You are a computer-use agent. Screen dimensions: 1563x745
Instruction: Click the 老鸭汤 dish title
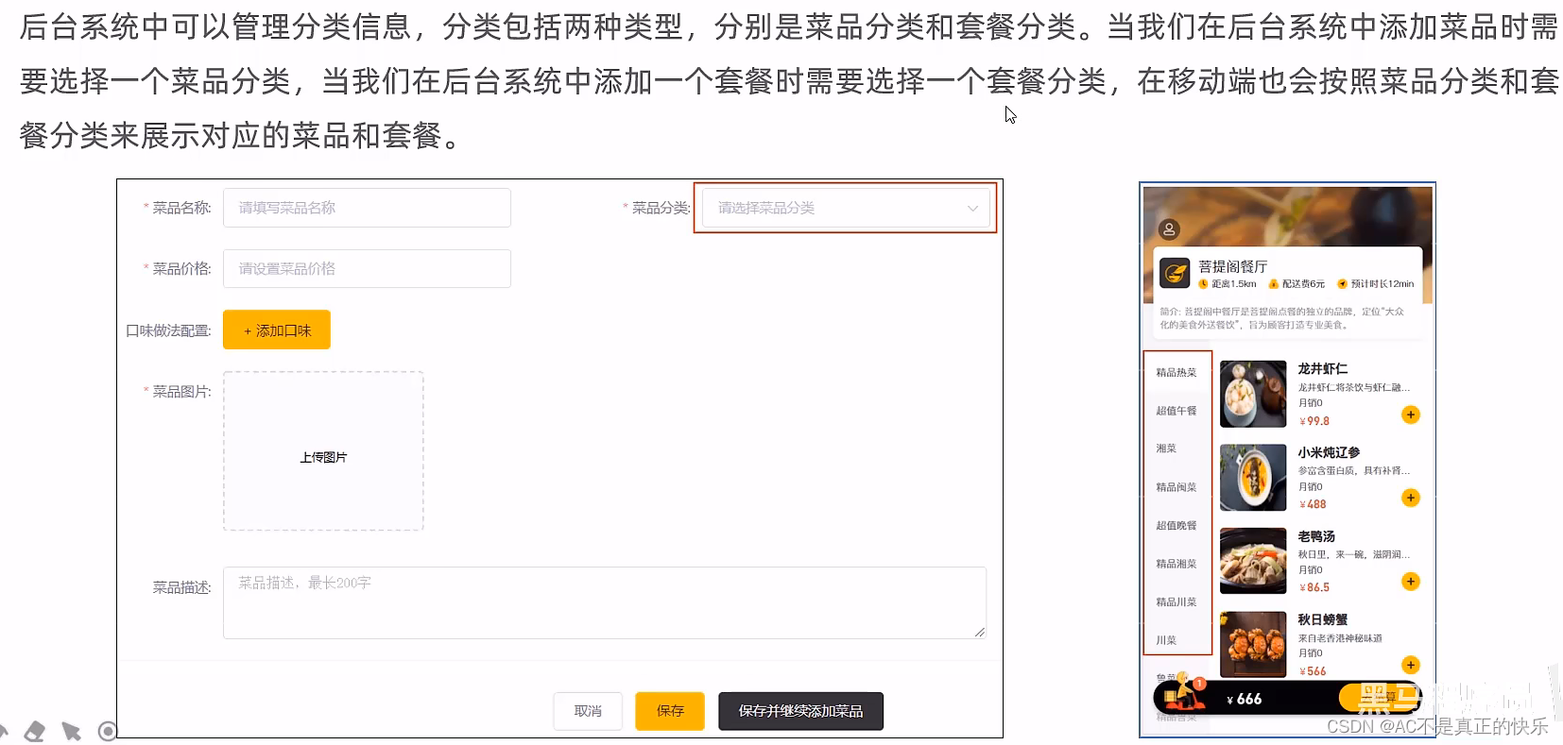[1316, 535]
